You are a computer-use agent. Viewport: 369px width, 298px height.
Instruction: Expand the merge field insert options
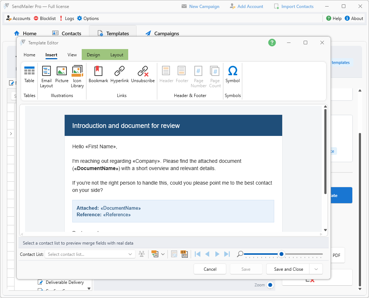162,254
